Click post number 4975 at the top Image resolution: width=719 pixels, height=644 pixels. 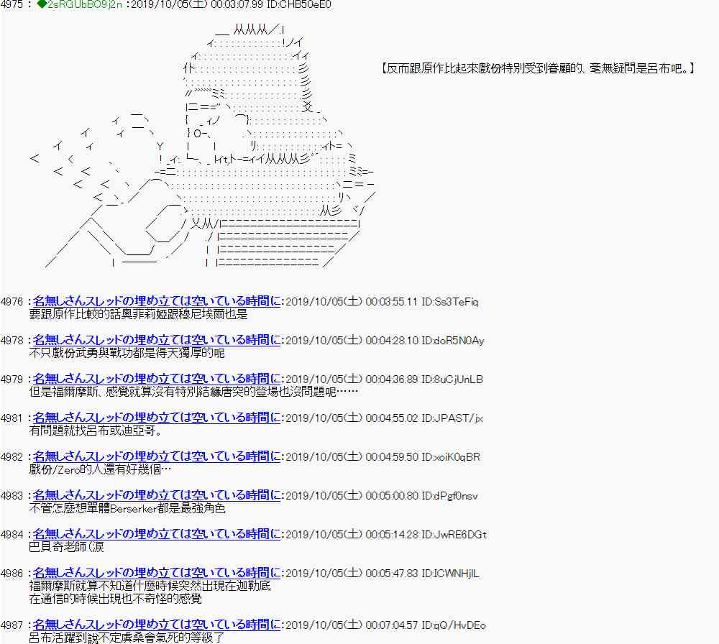pyautogui.click(x=13, y=5)
